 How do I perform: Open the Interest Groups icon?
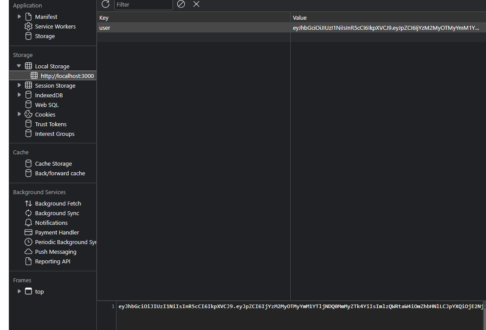(x=28, y=134)
